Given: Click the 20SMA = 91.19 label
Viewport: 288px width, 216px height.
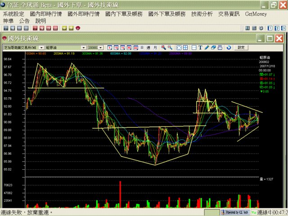Looking at the screenshot, I should (x=64, y=54).
